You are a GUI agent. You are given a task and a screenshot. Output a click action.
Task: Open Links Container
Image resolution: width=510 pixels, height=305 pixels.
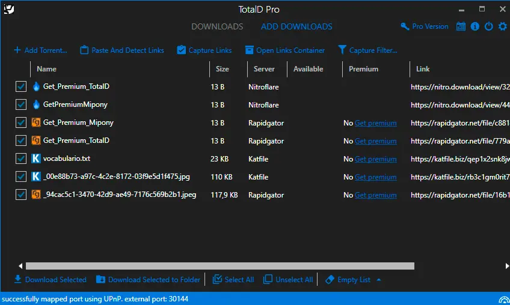click(285, 50)
